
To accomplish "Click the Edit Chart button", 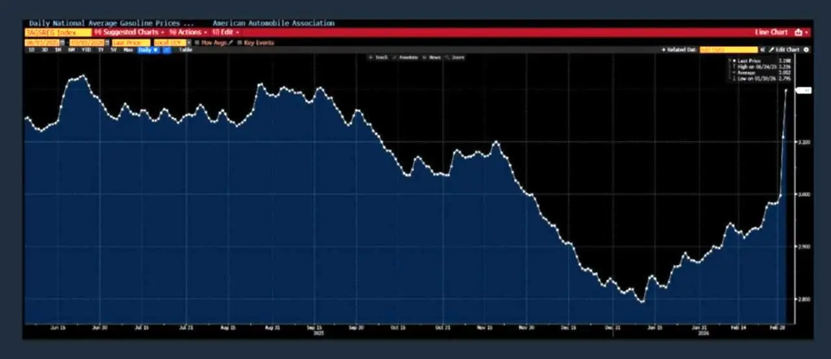I will pos(784,50).
